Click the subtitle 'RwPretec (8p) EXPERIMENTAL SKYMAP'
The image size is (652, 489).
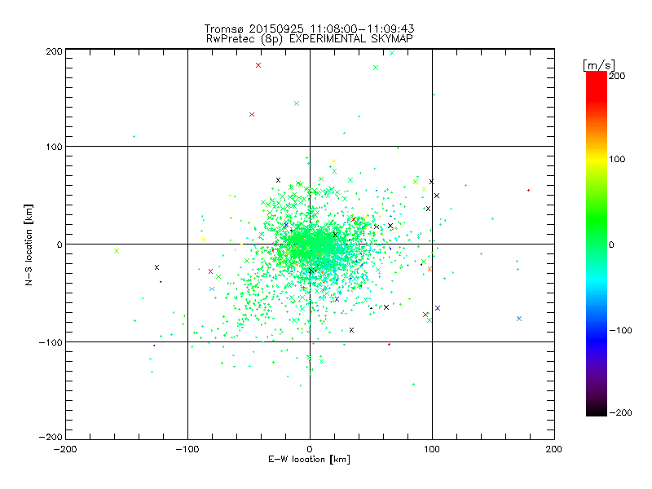point(309,39)
